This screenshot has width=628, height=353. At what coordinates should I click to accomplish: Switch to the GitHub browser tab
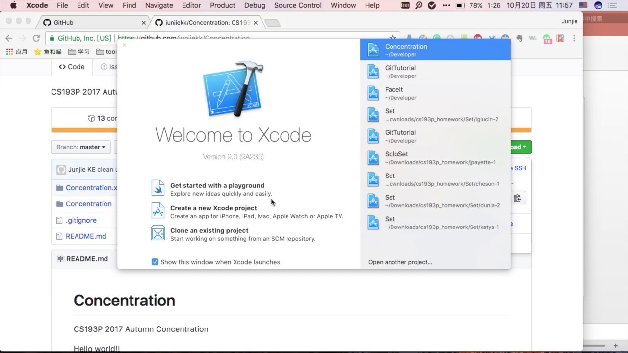(93, 23)
